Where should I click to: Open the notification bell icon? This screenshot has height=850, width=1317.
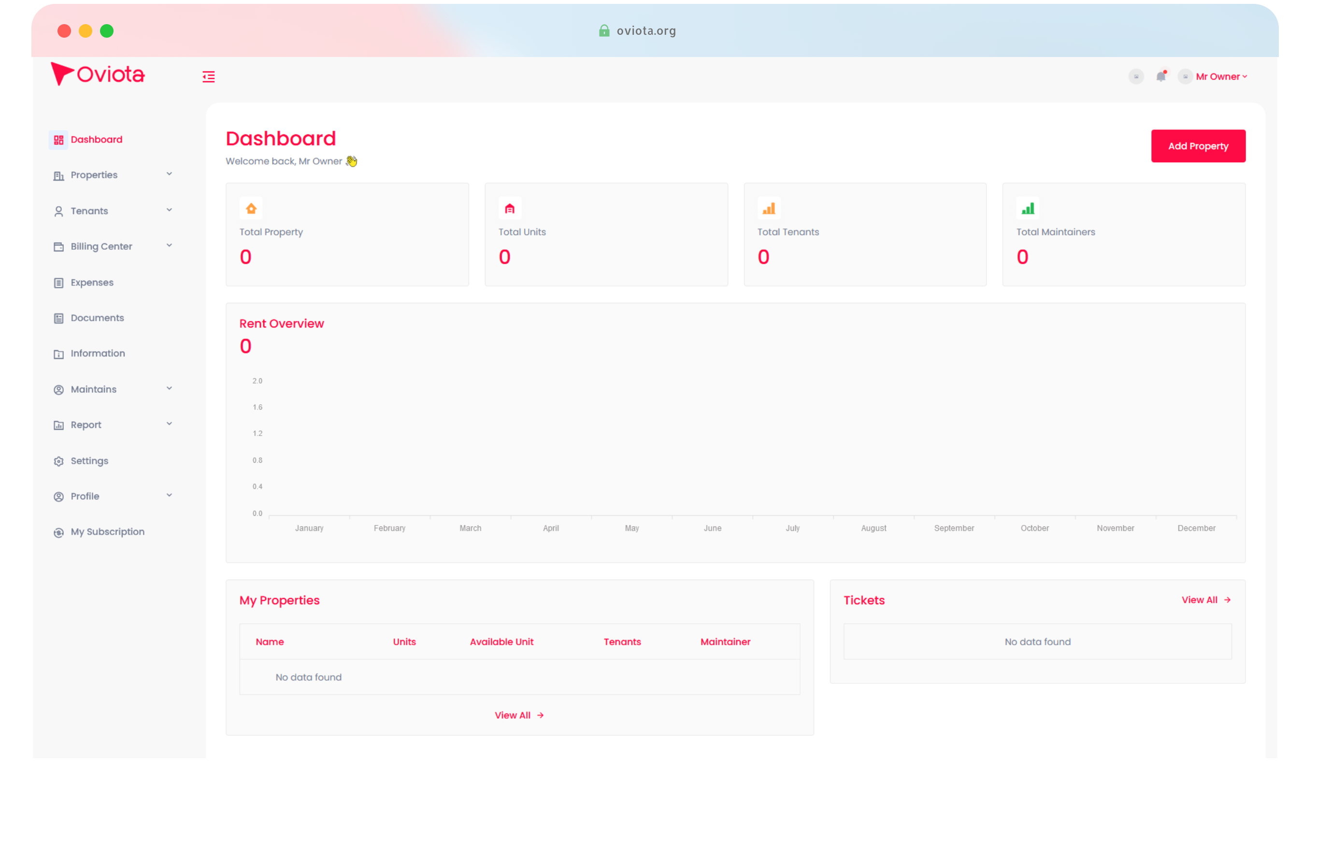(1161, 77)
